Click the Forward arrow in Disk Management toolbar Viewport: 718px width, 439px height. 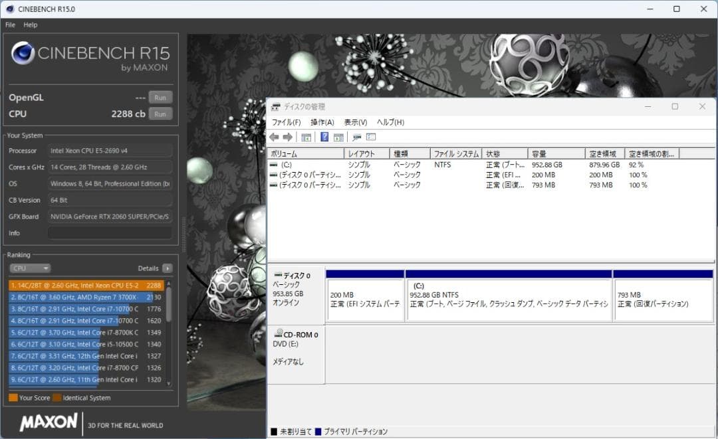click(x=287, y=137)
